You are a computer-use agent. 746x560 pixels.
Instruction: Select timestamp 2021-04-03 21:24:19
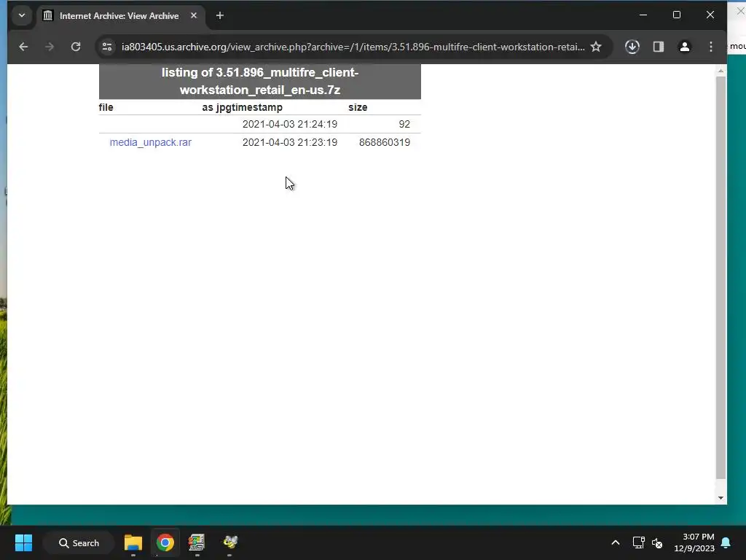(290, 124)
